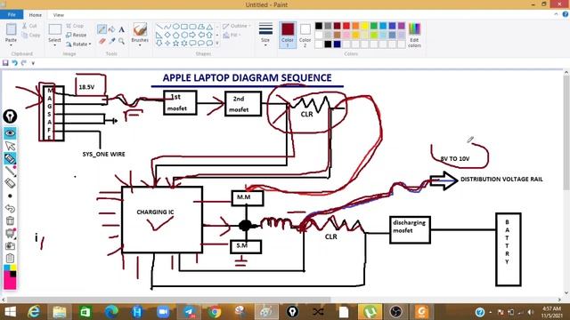Click the brush size dot in overlay toolbar

pyautogui.click(x=10, y=196)
